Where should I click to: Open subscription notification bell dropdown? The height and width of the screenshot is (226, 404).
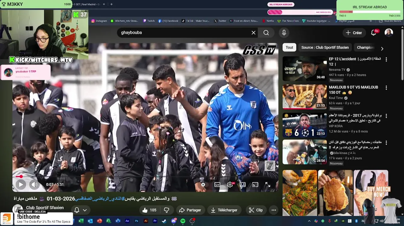point(80,210)
